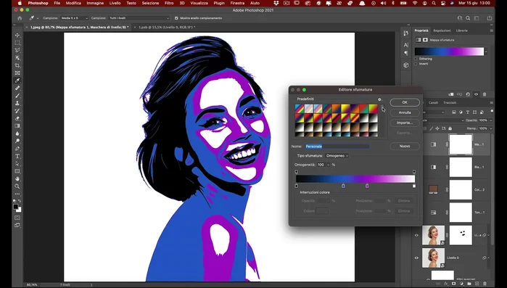Select the Horizontal Type tool
This screenshot has height=288, width=507.
[17, 156]
